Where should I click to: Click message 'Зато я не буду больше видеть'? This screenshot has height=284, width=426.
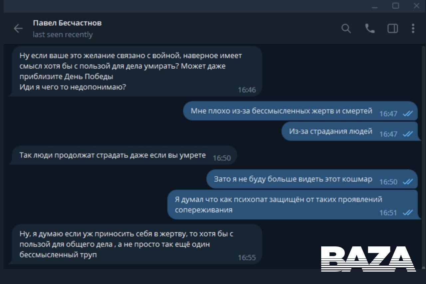point(312,179)
